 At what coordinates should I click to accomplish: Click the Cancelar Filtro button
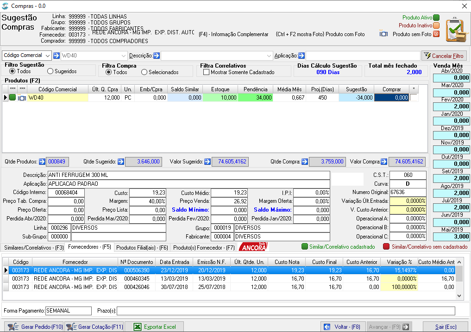(444, 56)
